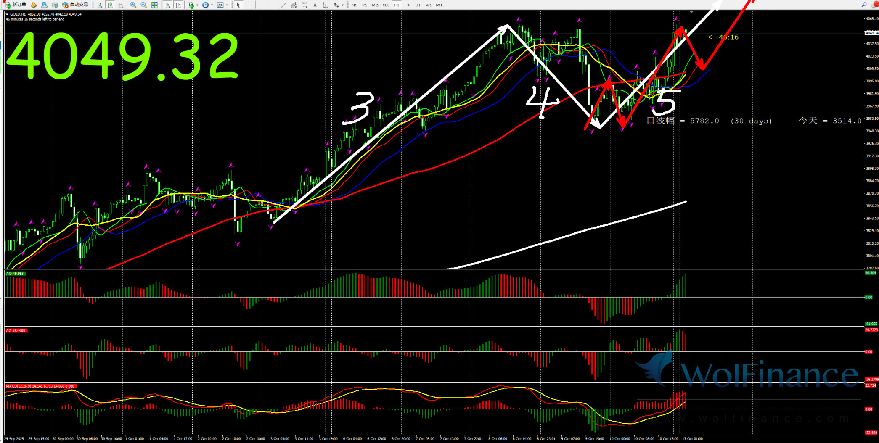Screen dimensions: 879x443
Task: Click the 新订单 (New Order) button
Action: (x=16, y=5)
